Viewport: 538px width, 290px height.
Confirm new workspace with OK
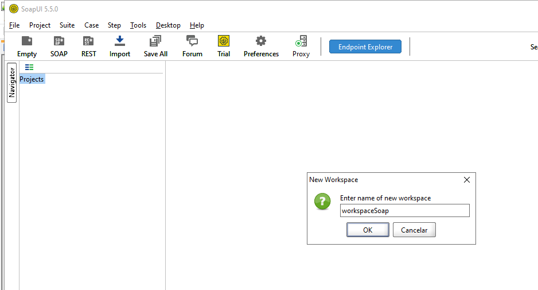(x=368, y=230)
